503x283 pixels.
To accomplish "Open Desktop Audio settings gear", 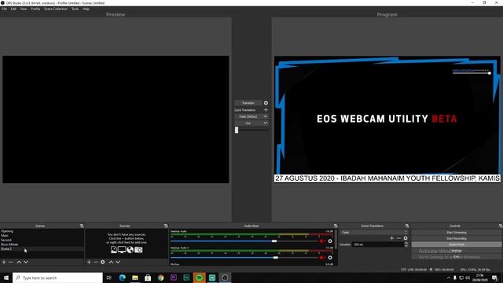I will 330,241.
